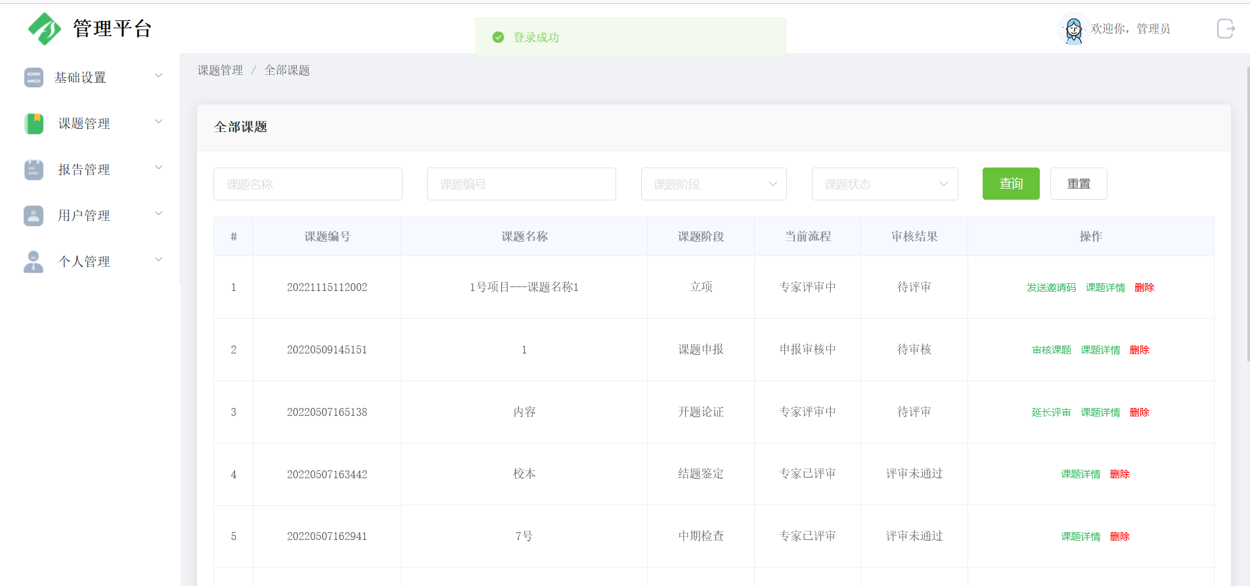Click topic number 20220509145151

(x=327, y=349)
